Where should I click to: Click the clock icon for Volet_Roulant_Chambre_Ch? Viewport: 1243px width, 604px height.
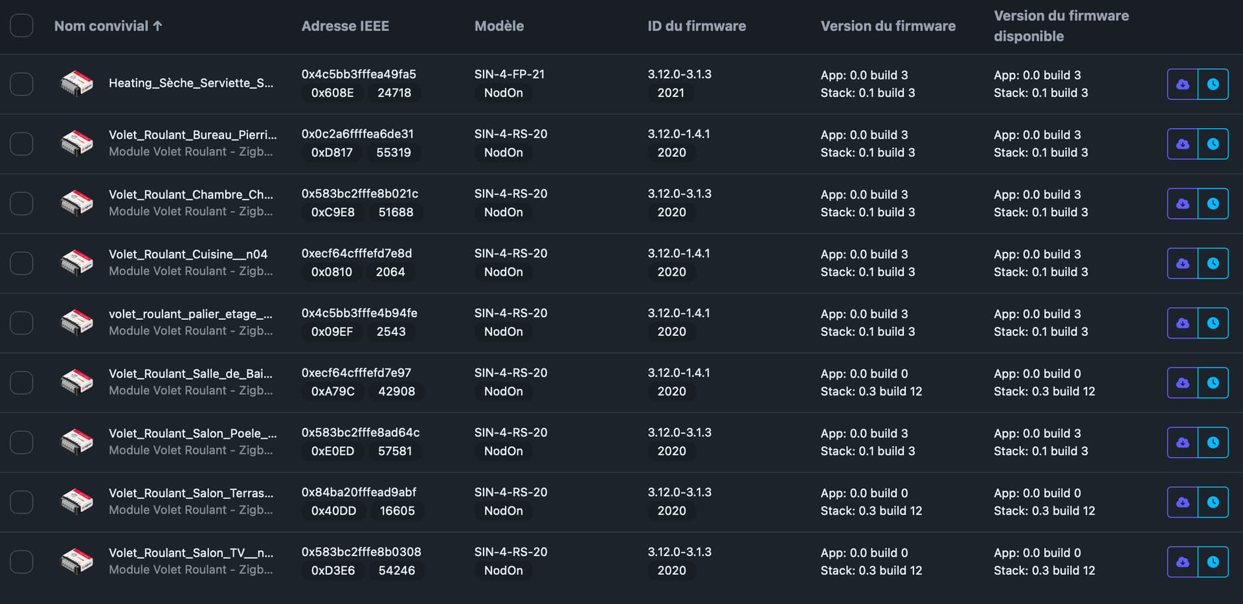point(1213,204)
